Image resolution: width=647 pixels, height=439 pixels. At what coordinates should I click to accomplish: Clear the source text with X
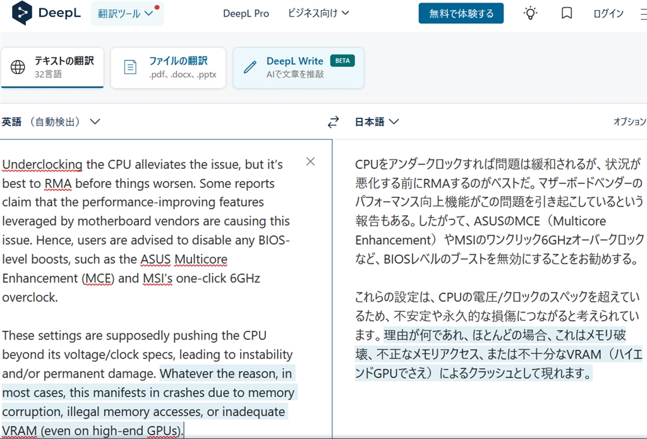point(311,161)
